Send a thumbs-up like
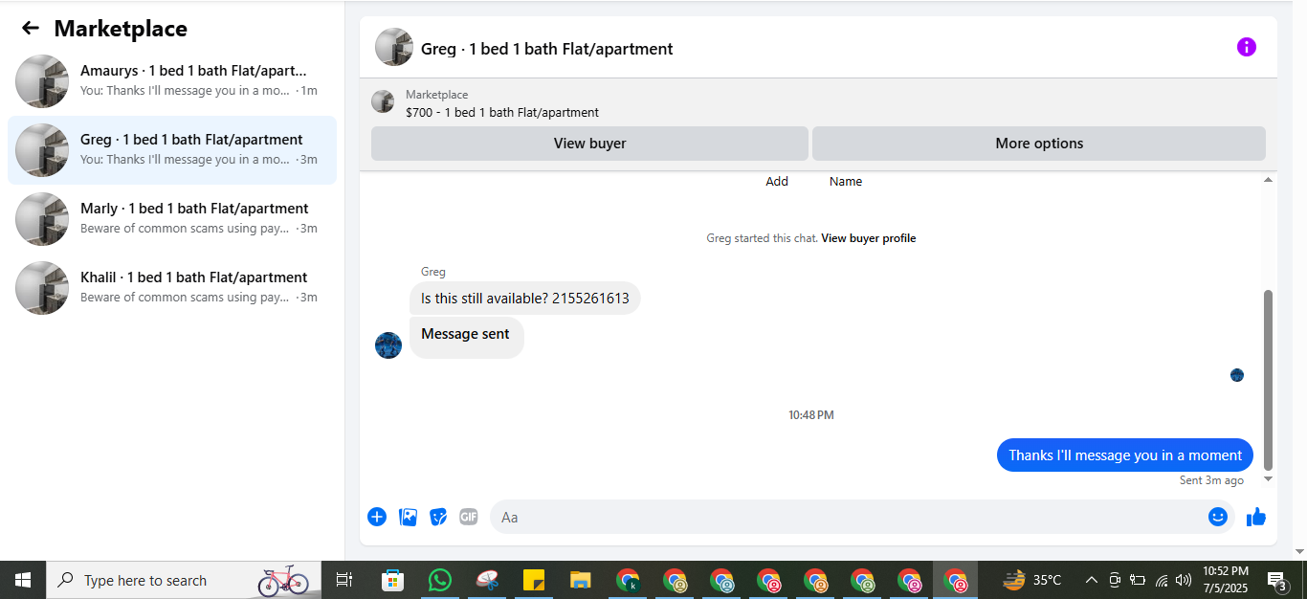This screenshot has width=1307, height=599. coord(1256,517)
